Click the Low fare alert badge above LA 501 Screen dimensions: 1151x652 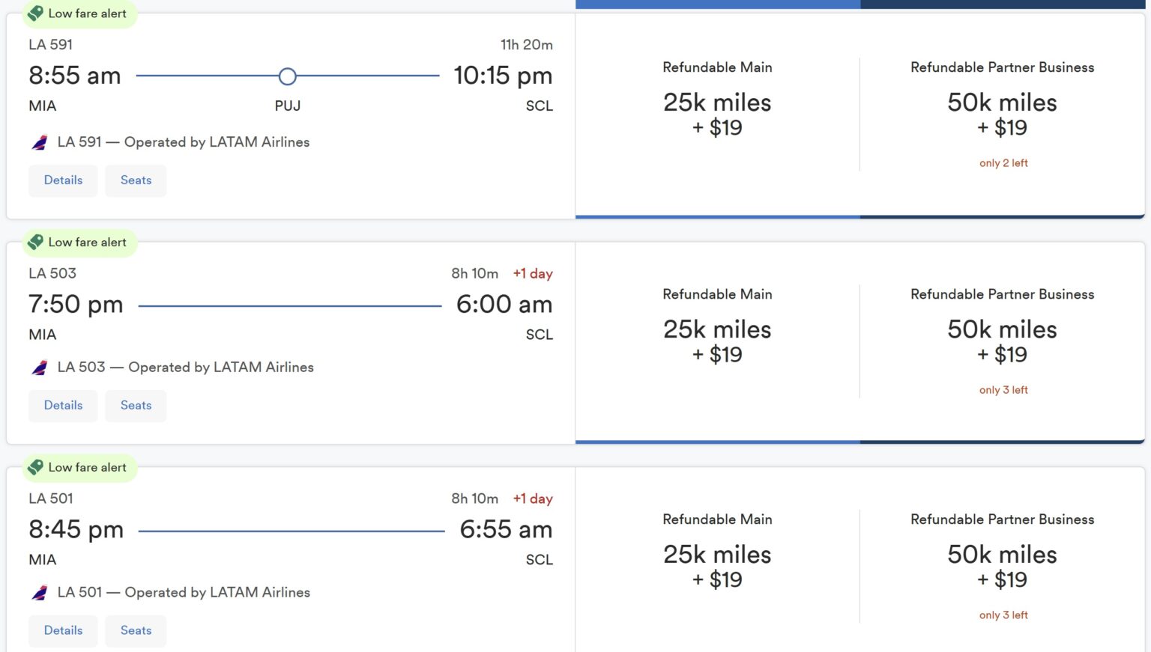point(79,467)
